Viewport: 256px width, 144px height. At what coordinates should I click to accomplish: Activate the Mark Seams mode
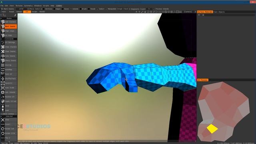point(9,26)
